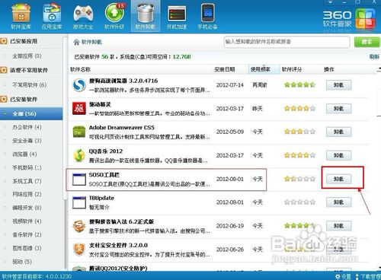Click the software name search field
This screenshot has width=381, height=280.
tap(287, 42)
